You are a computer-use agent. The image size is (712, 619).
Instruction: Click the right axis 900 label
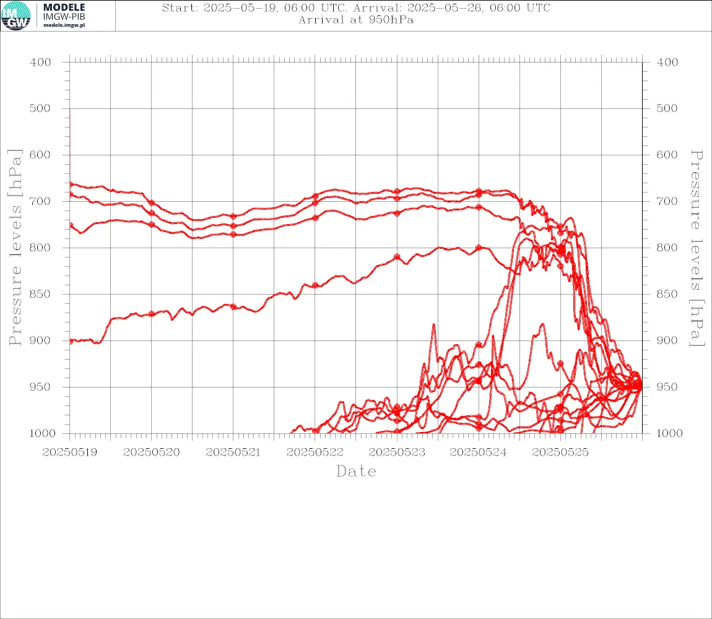[667, 340]
